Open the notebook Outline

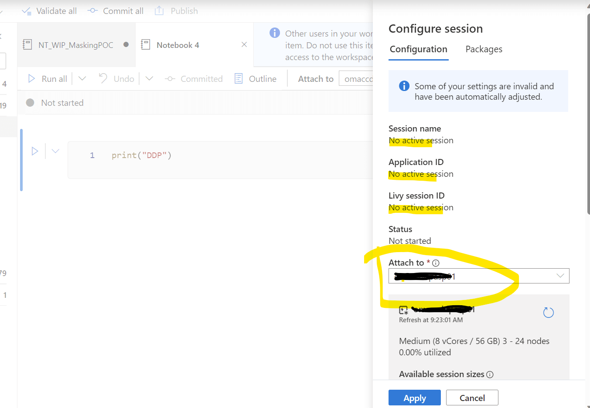click(x=256, y=79)
